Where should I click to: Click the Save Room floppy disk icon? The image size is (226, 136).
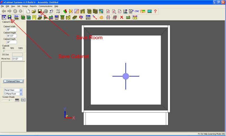40,11
